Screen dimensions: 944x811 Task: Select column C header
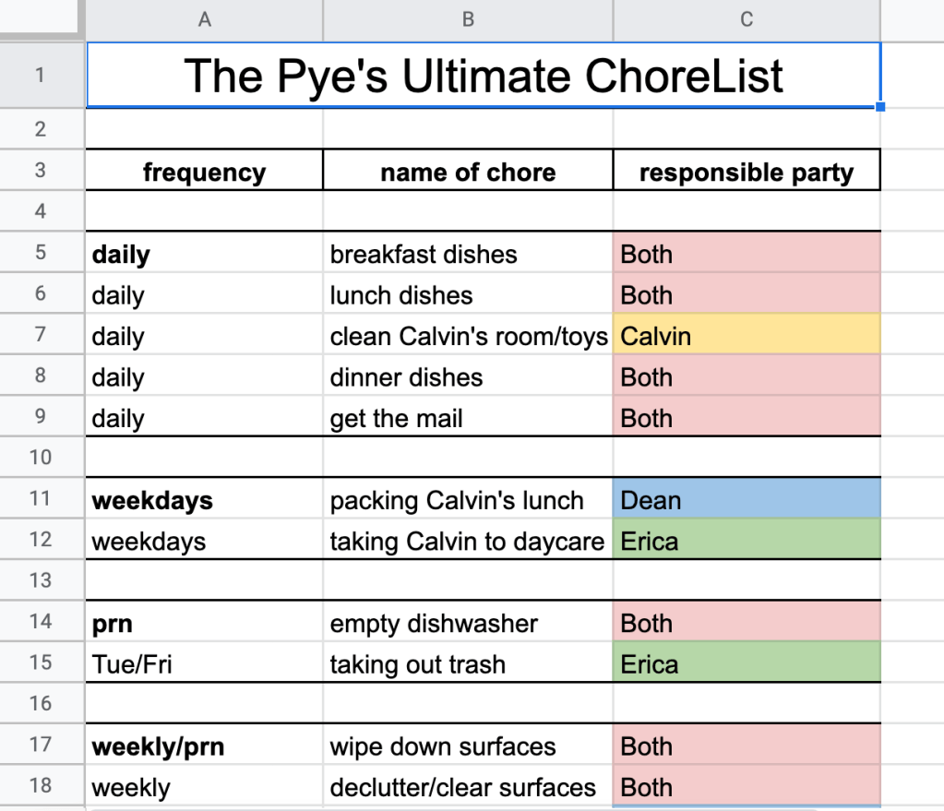tap(747, 19)
